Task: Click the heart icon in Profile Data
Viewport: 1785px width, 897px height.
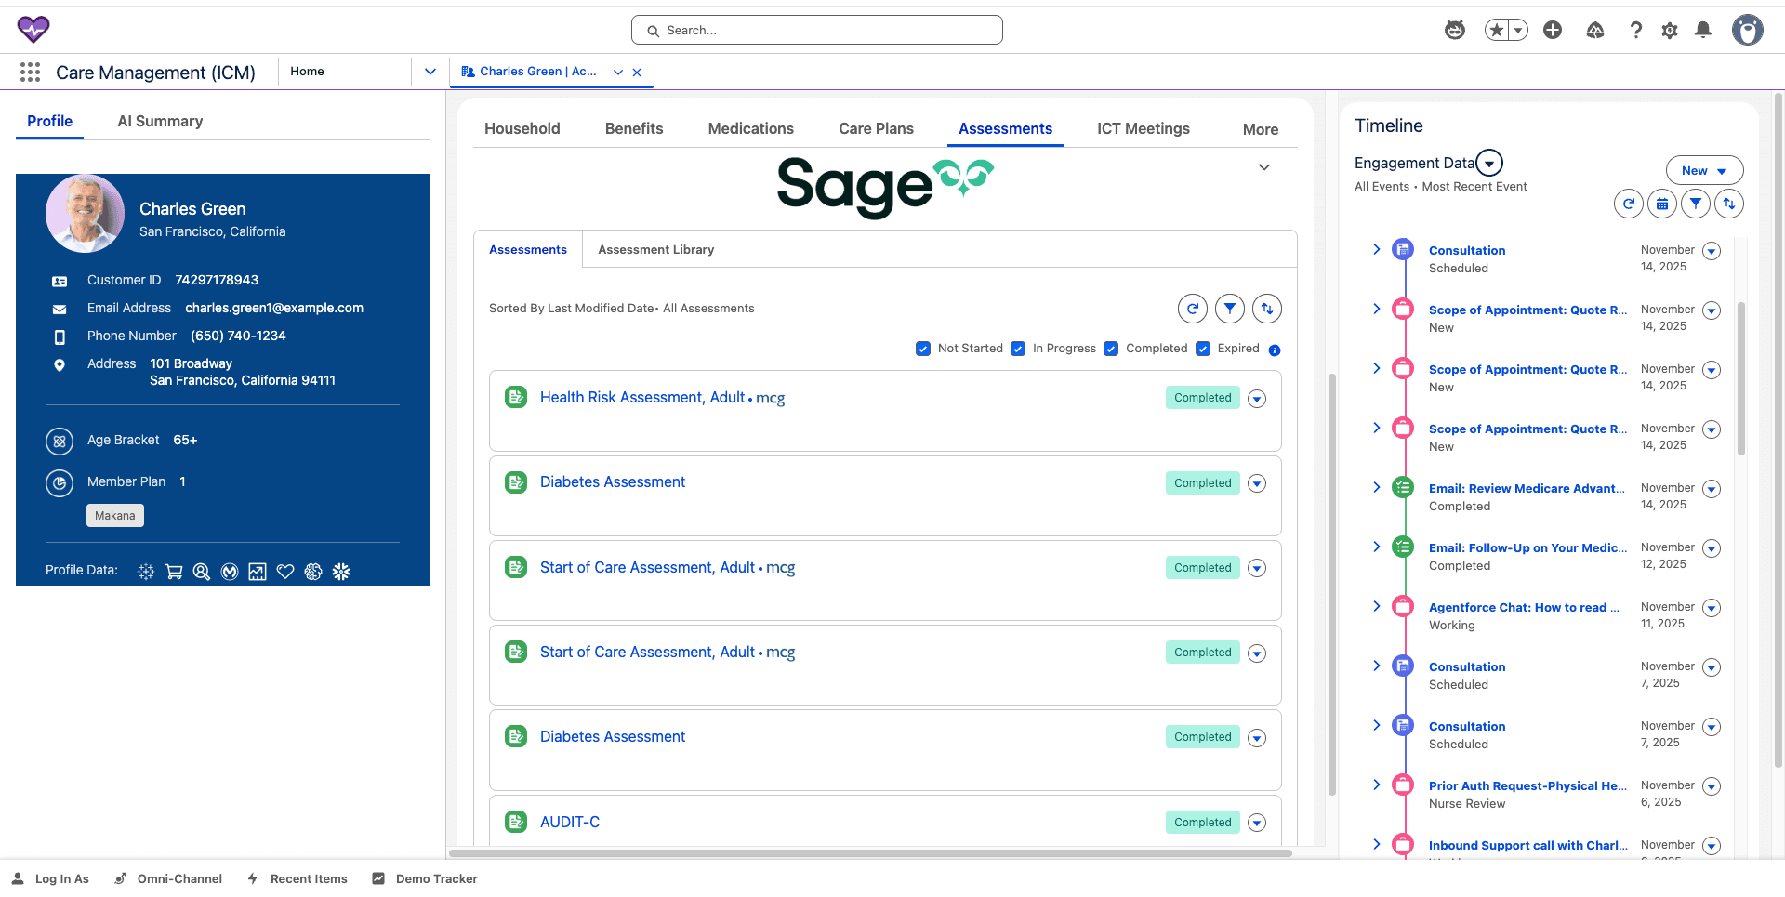Action: click(285, 572)
